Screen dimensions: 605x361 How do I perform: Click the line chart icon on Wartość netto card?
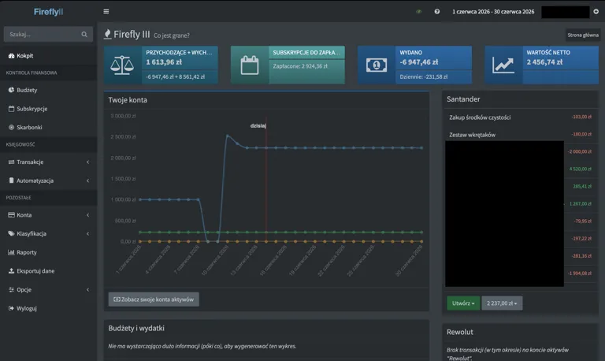pos(503,65)
